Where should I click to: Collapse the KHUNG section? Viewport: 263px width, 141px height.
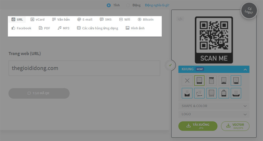coord(245,69)
